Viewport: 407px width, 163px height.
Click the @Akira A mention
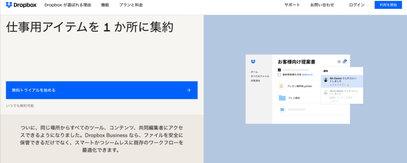pos(307,75)
